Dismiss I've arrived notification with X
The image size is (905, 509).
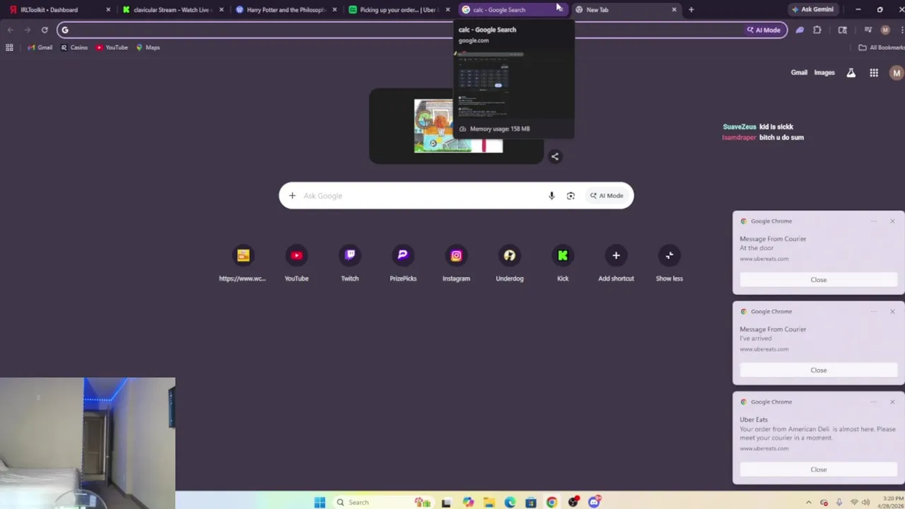coord(892,312)
